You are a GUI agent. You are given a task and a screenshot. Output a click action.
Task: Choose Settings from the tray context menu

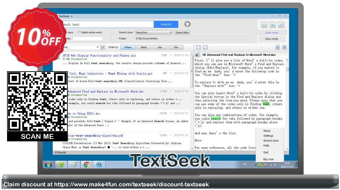tap(268, 136)
